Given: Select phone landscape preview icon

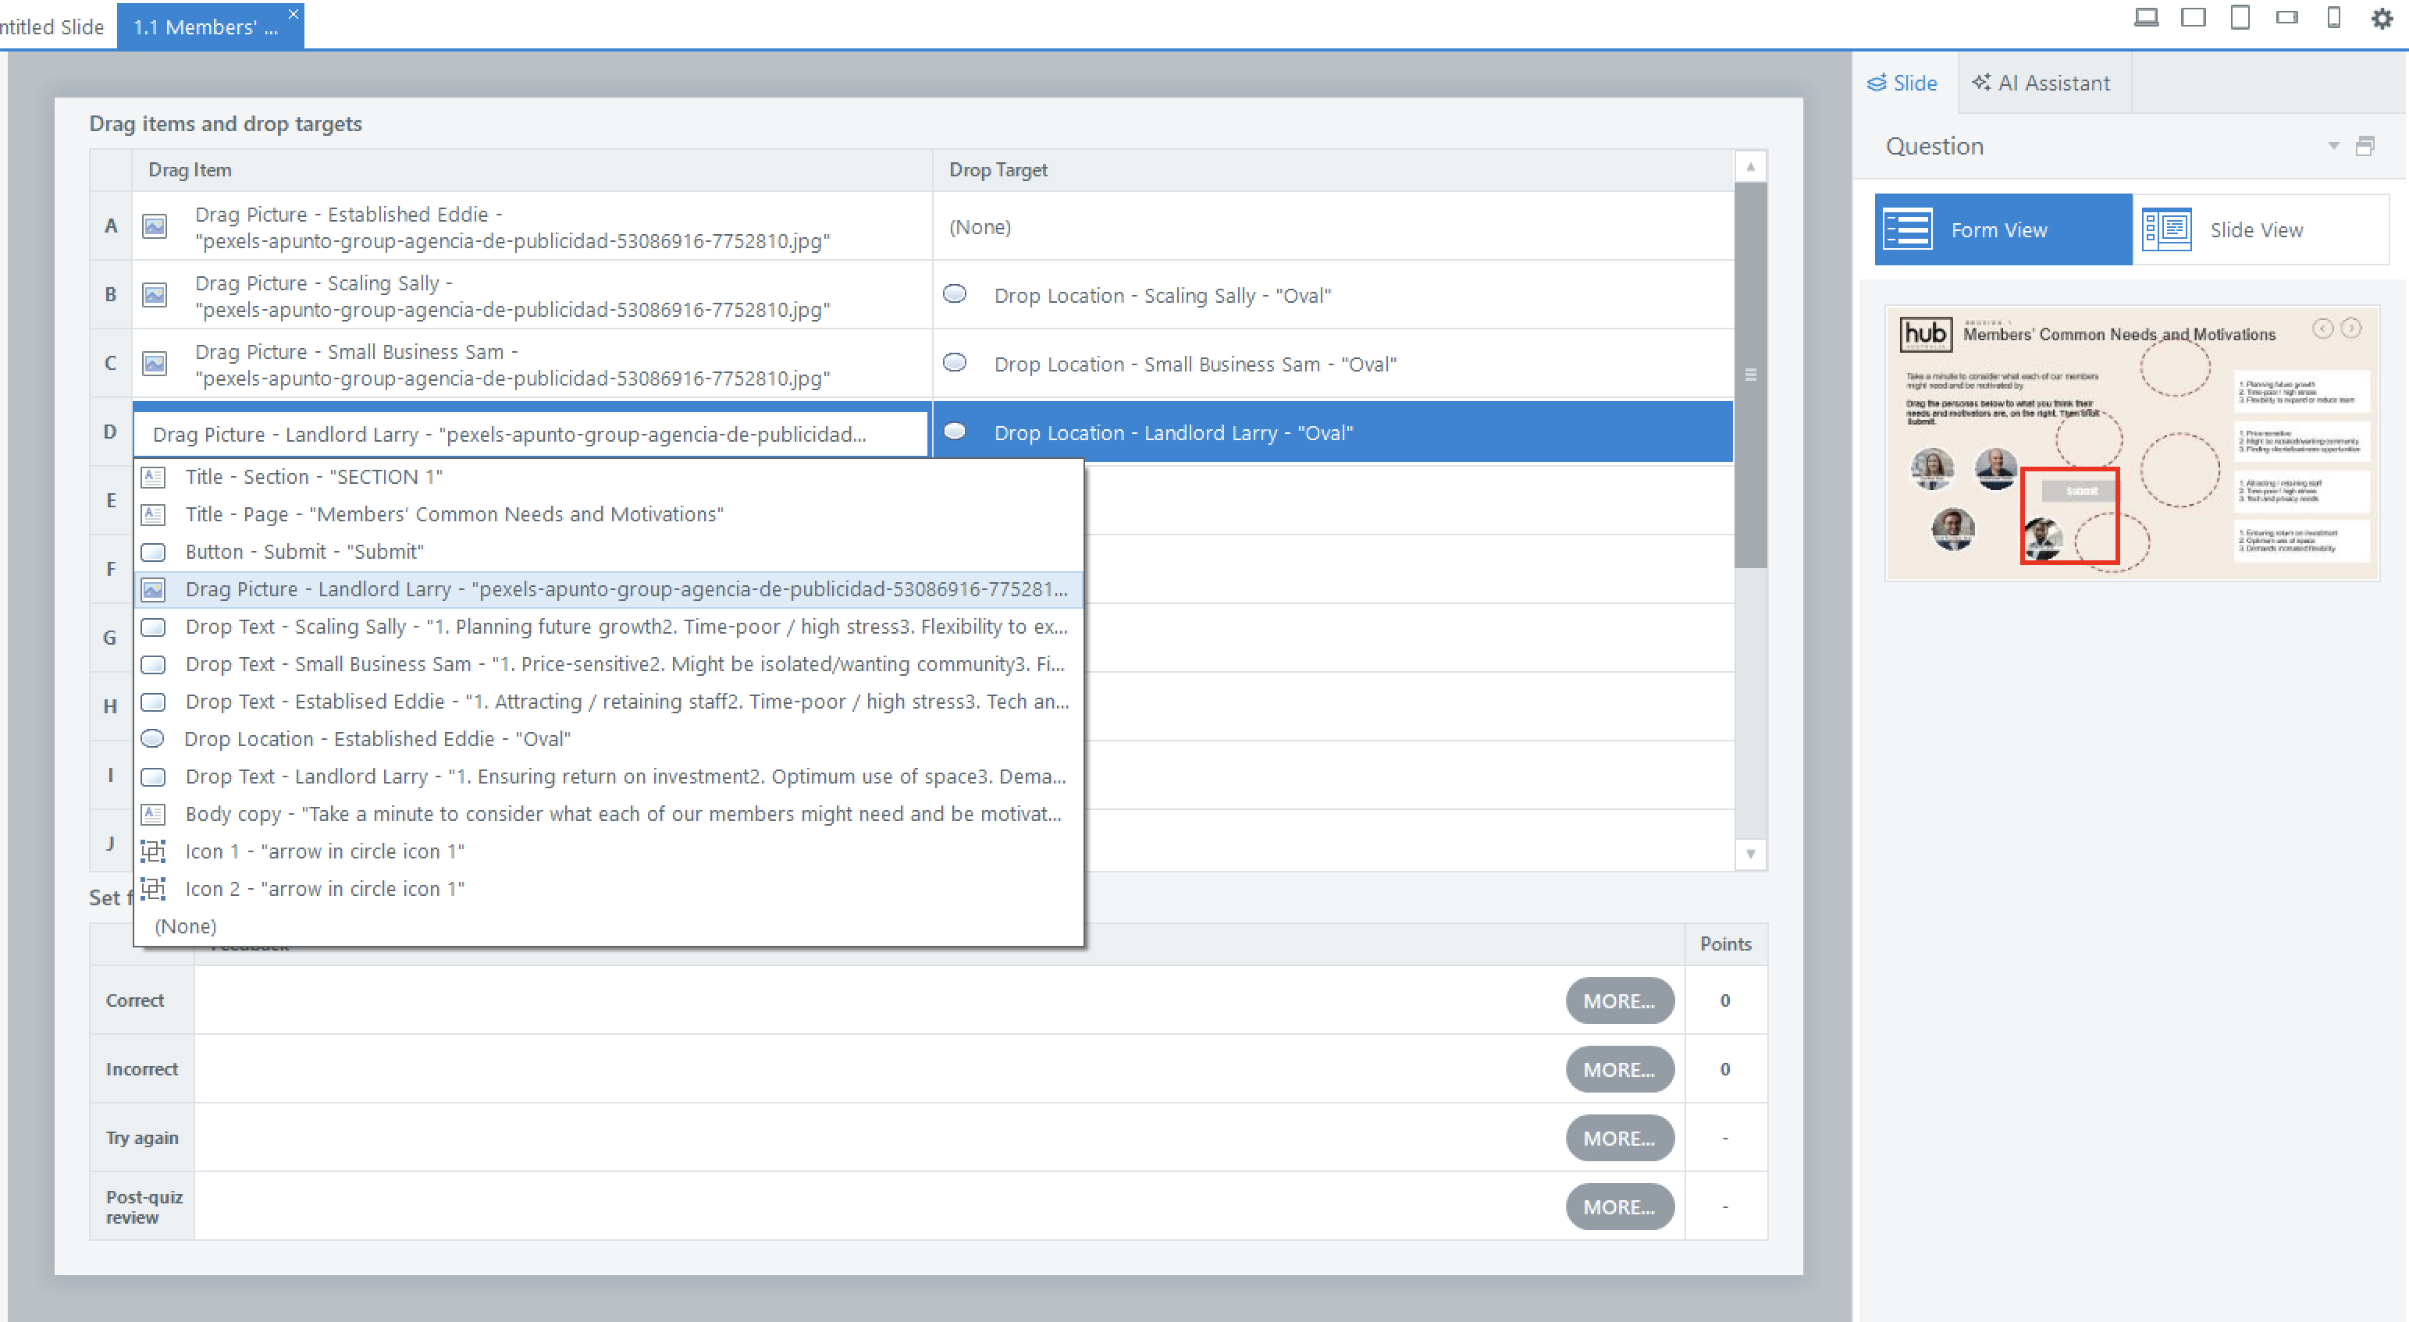Looking at the screenshot, I should 2286,18.
